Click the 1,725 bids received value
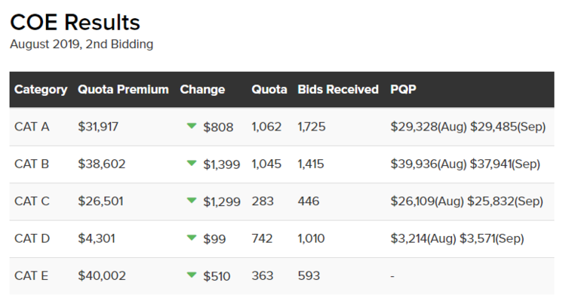Screen dimensions: 566x304 312,127
